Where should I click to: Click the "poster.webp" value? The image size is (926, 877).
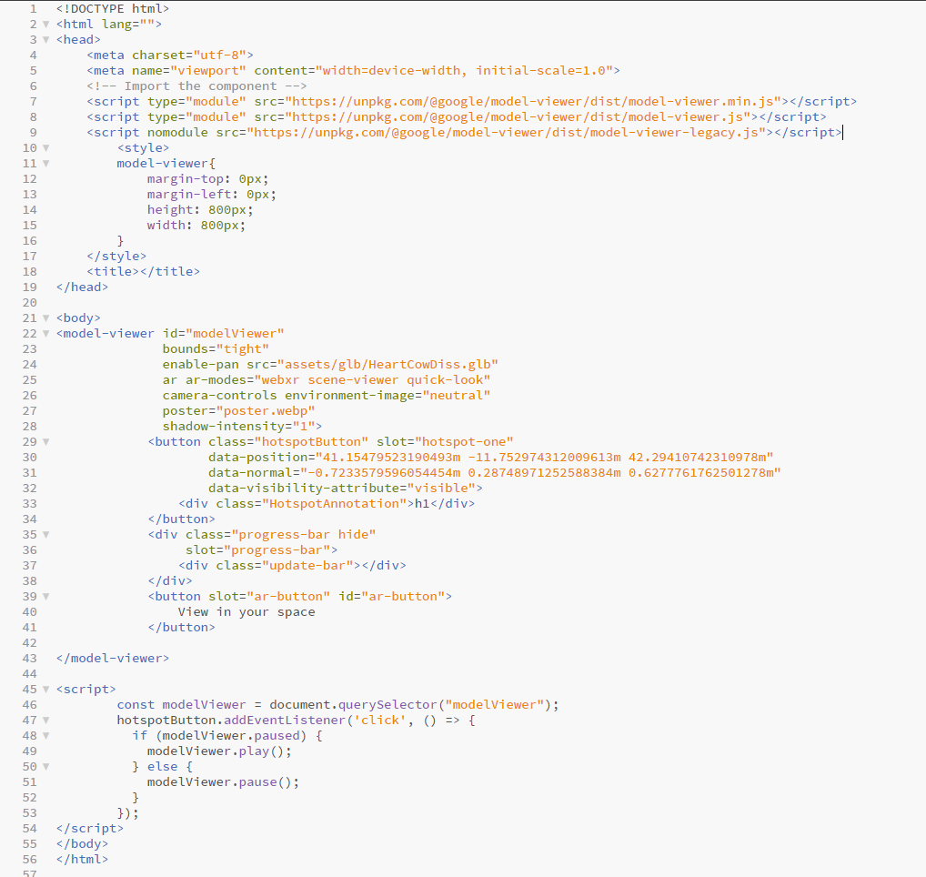[266, 411]
